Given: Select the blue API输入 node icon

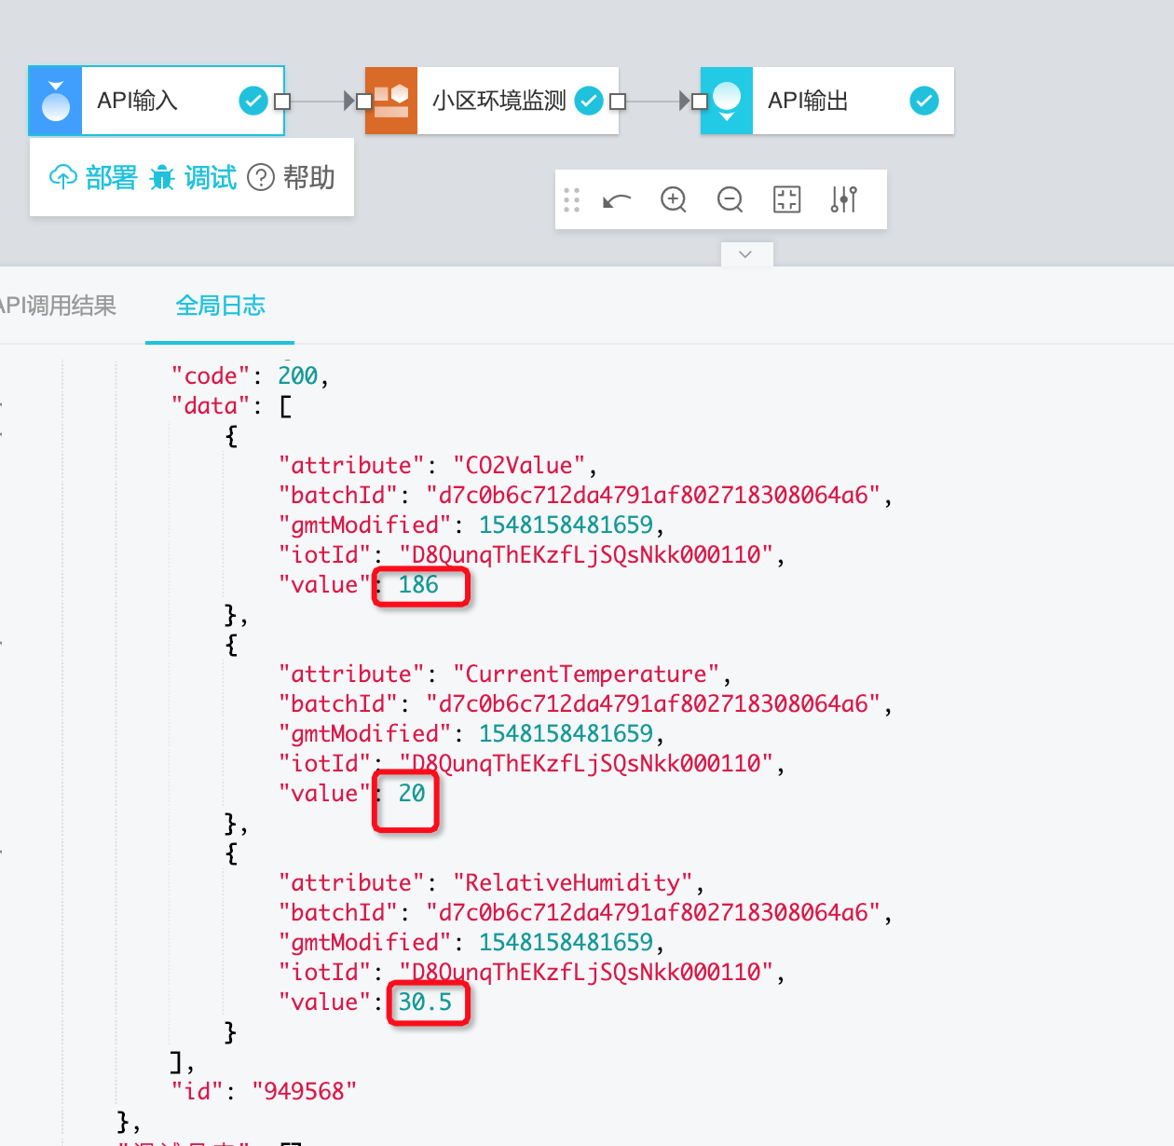Looking at the screenshot, I should pos(56,101).
